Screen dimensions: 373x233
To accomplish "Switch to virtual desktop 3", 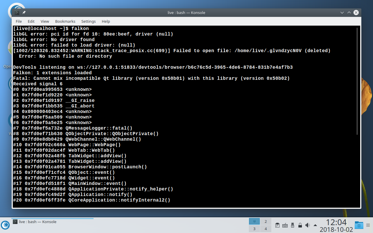I will [254, 229].
